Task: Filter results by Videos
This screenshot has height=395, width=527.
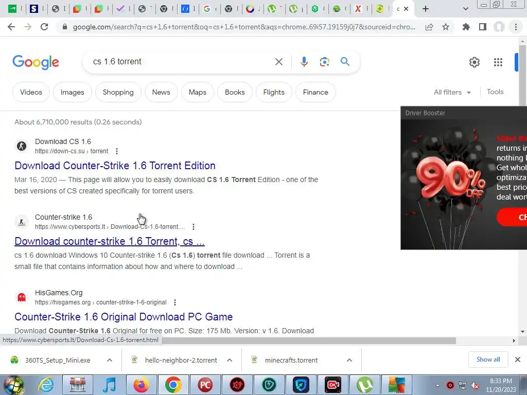Action: tap(31, 92)
